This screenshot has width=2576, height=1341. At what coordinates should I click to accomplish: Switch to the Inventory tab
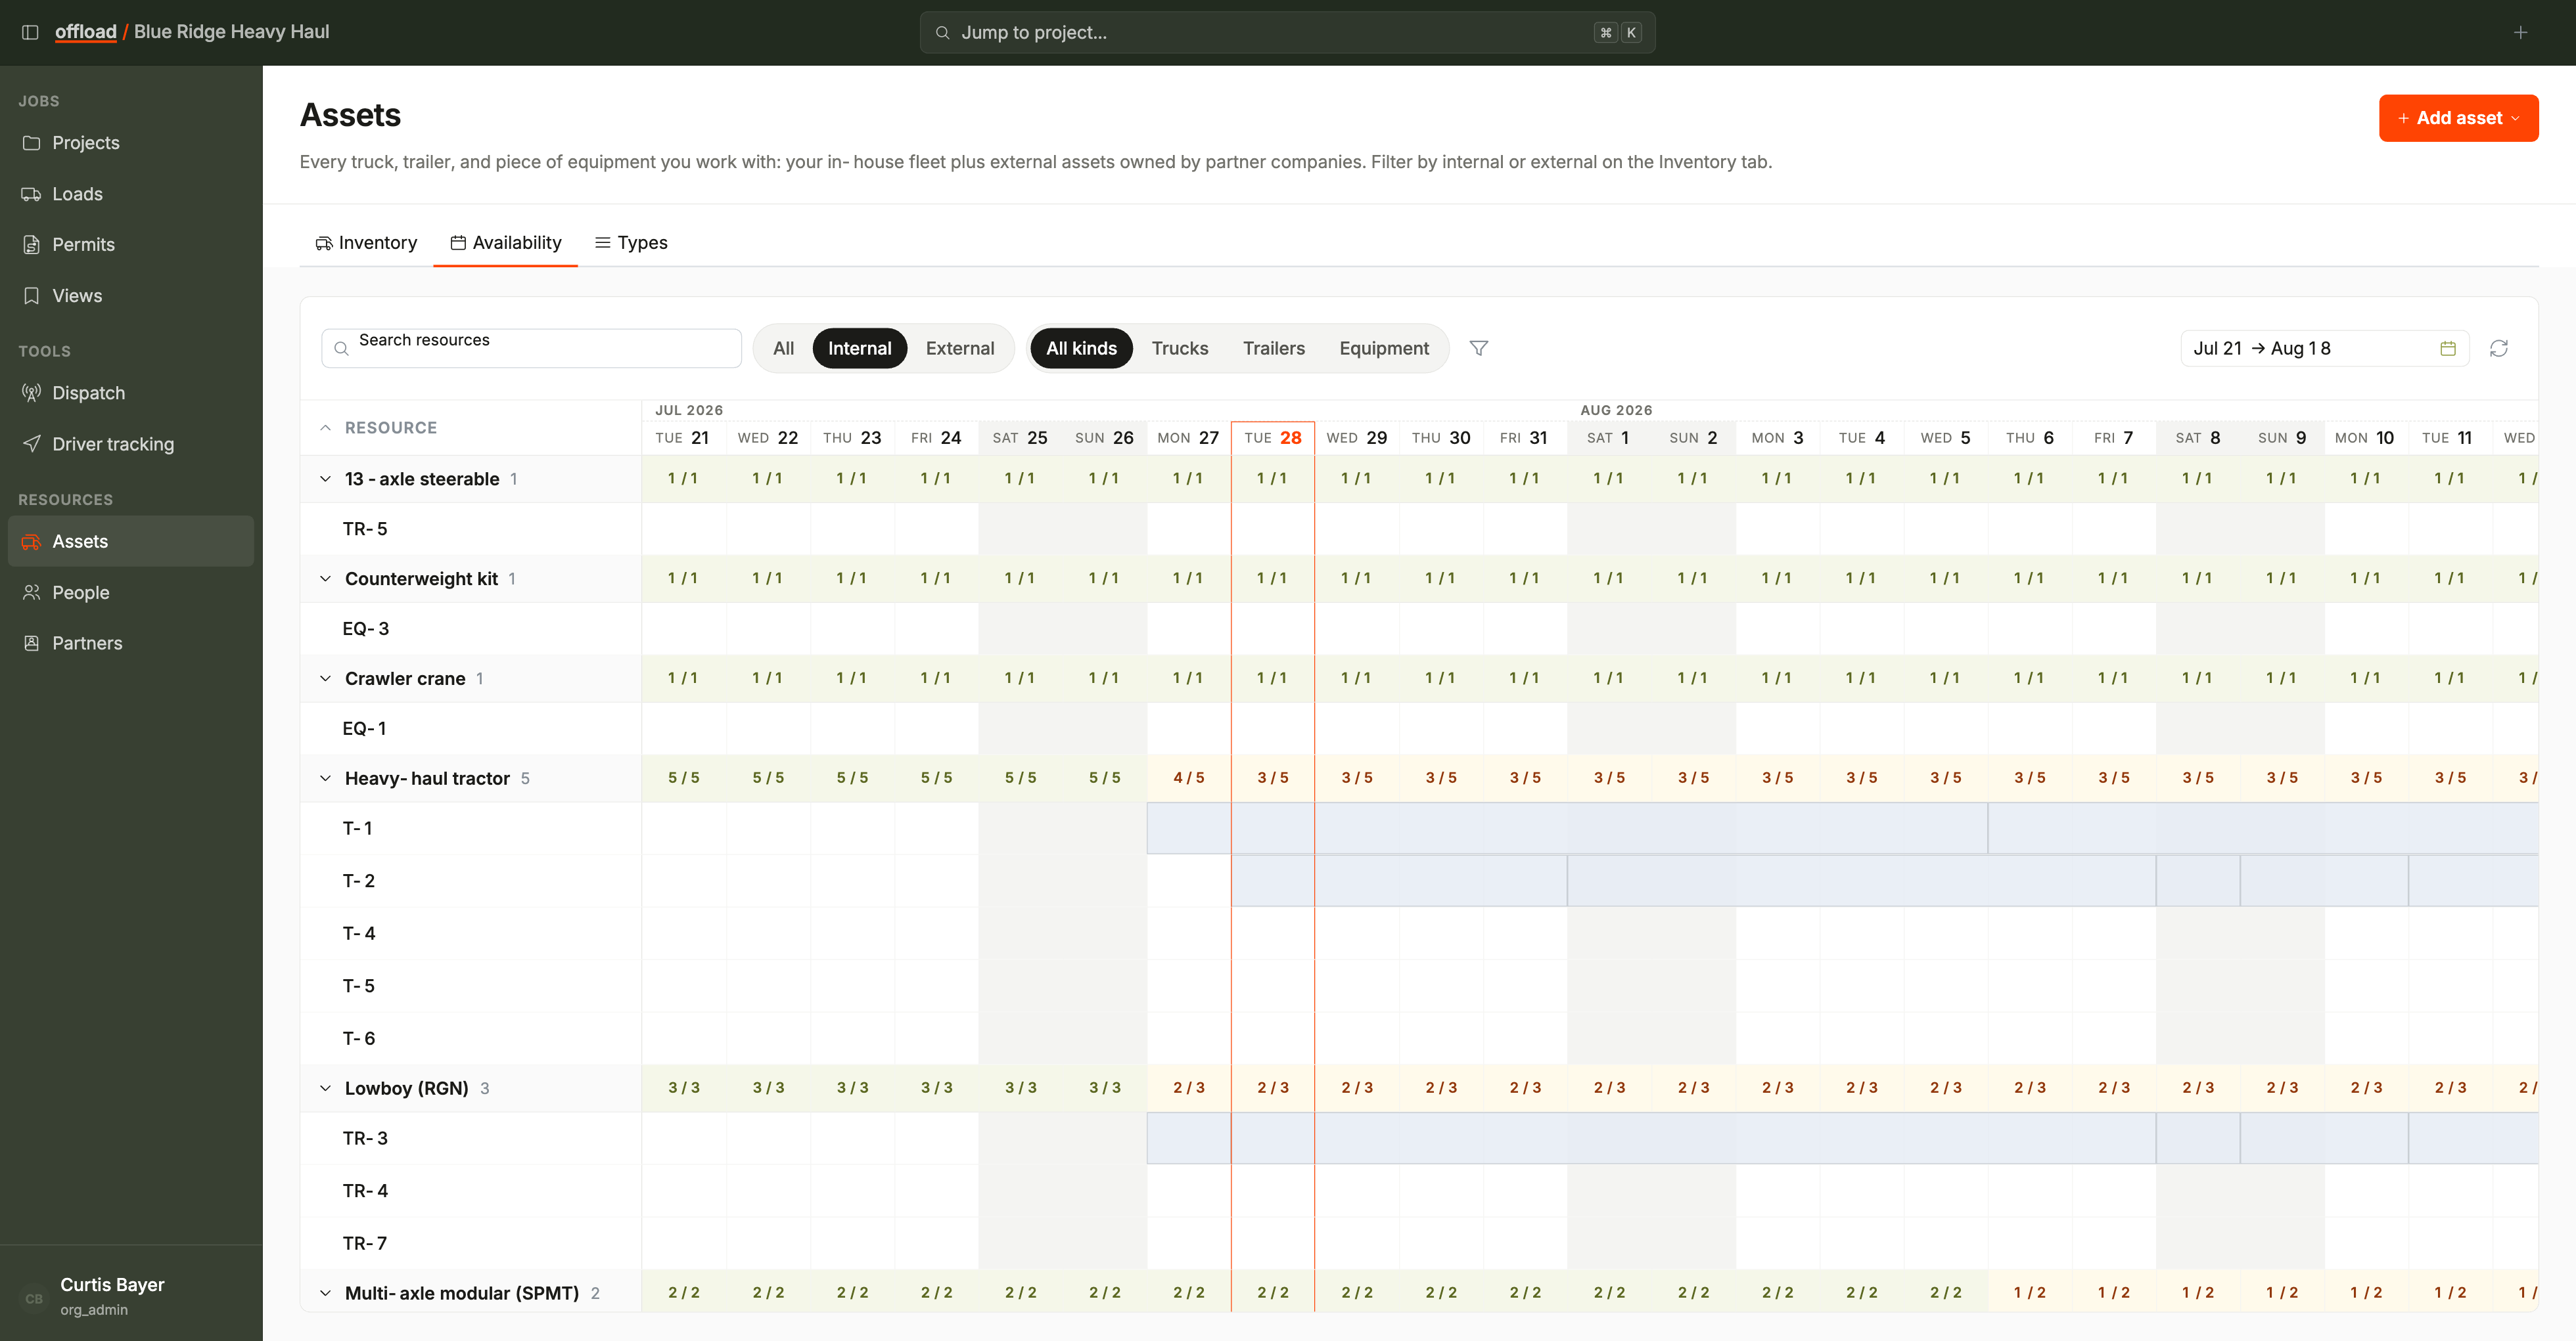(366, 243)
